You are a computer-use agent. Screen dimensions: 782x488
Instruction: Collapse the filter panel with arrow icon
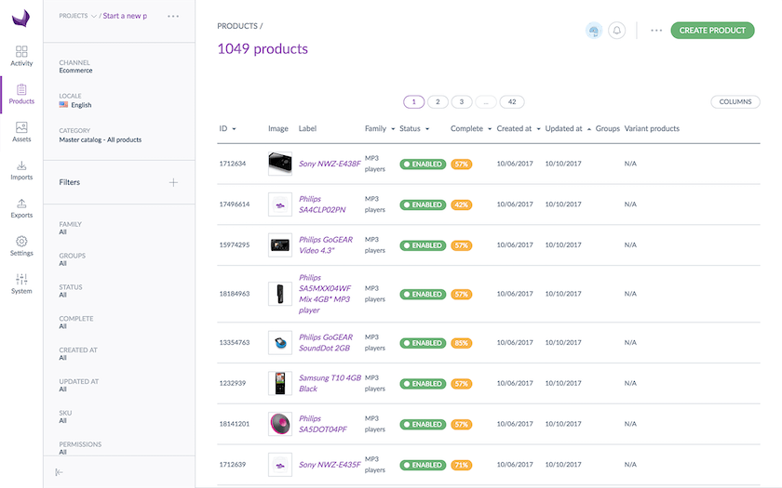tap(59, 472)
